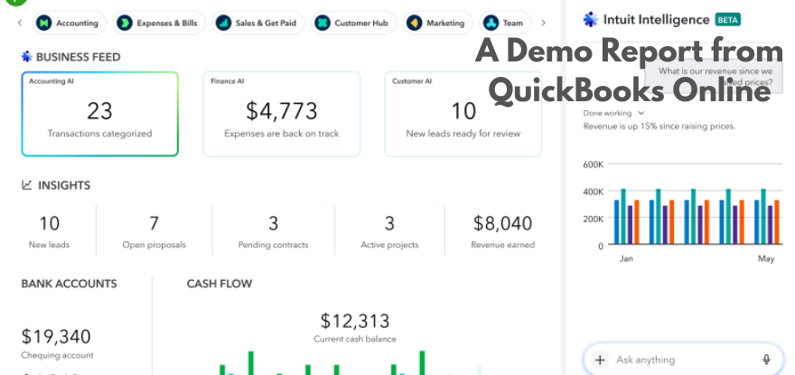Click the 200K axis label
The height and width of the screenshot is (375, 795).
[x=594, y=219]
